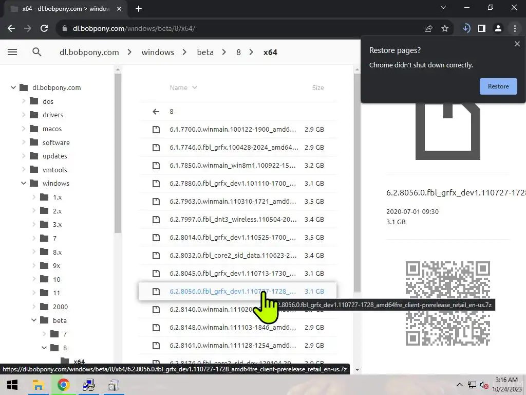Expand the macos folder
The image size is (526, 395).
click(24, 129)
